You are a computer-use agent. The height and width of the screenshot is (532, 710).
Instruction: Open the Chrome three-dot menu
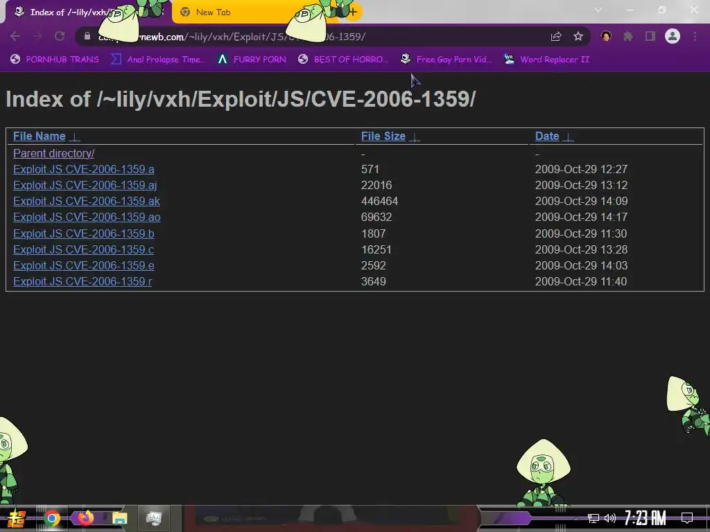[x=695, y=37]
